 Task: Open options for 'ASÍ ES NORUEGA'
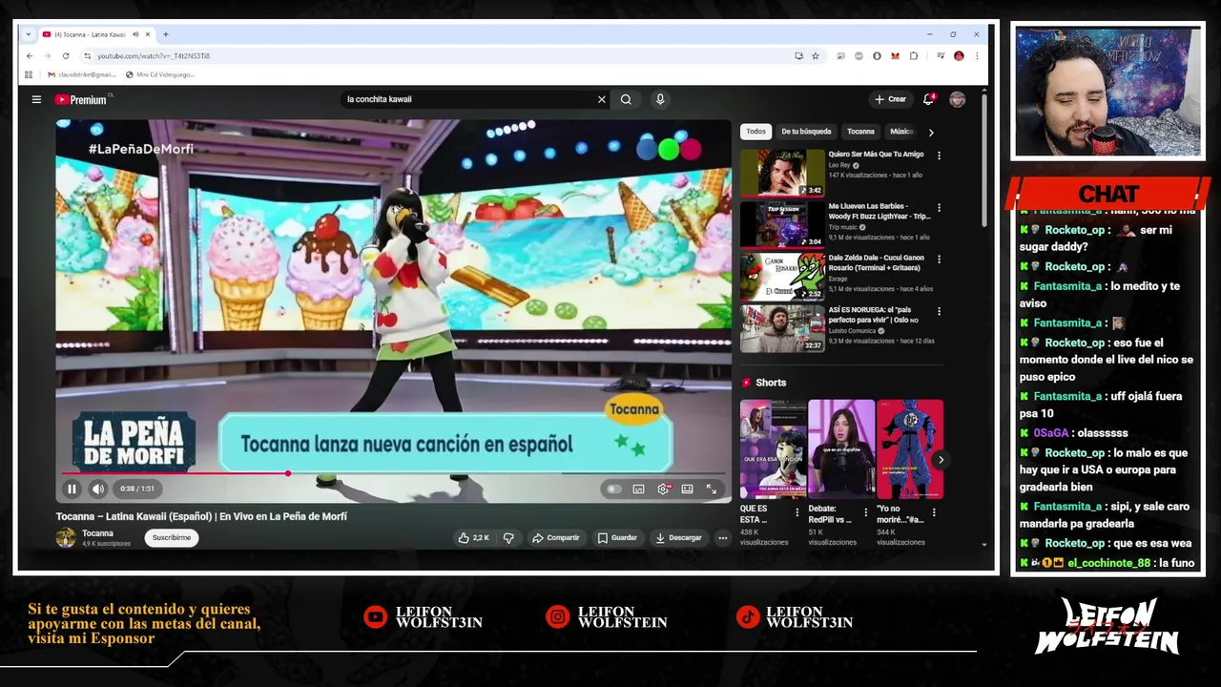pos(939,311)
